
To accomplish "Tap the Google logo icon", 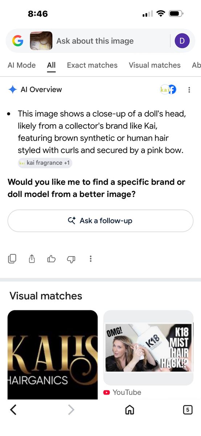I will click(x=17, y=41).
